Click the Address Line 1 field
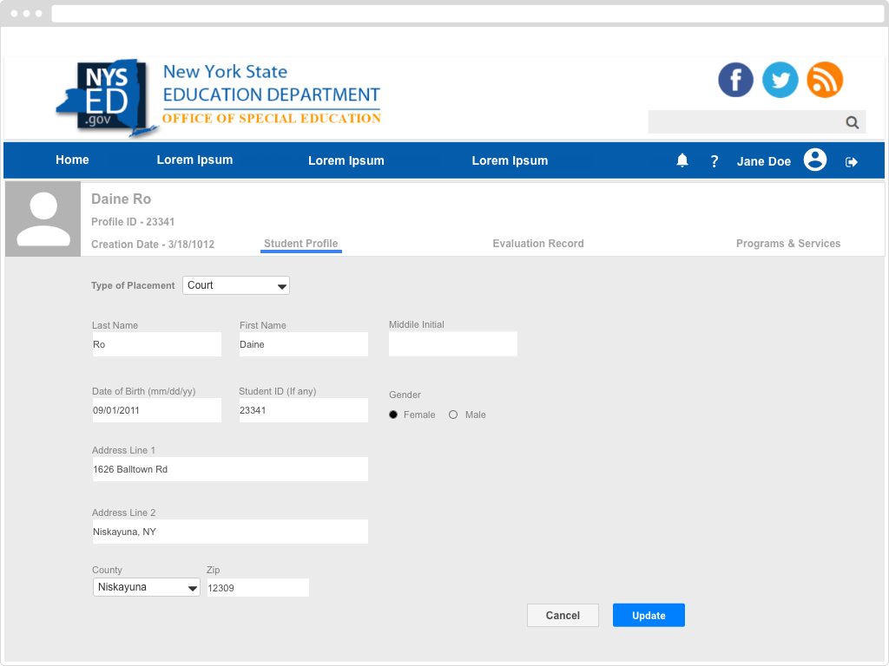 tap(230, 469)
